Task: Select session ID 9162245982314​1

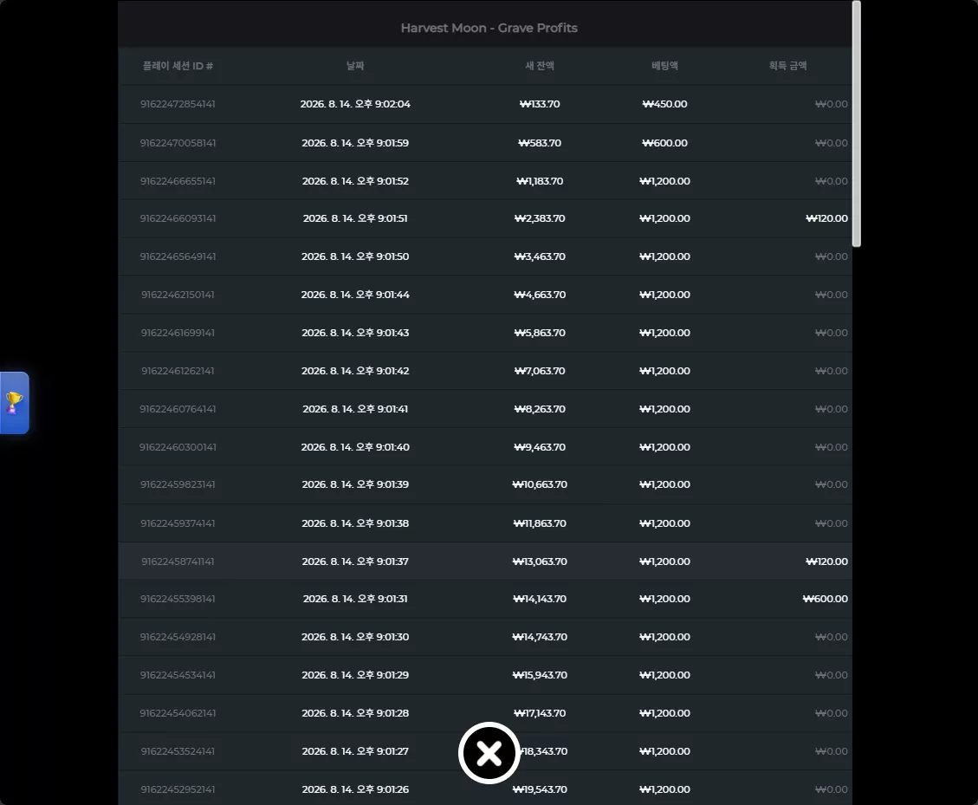Action: click(178, 484)
